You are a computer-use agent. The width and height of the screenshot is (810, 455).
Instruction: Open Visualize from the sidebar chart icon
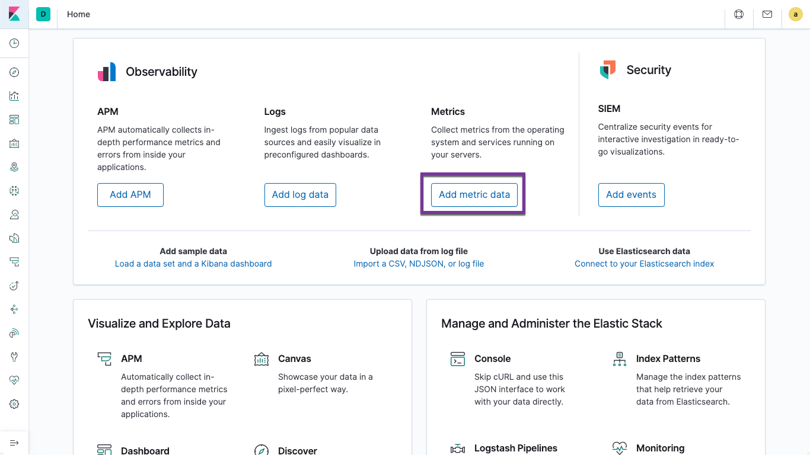click(14, 96)
